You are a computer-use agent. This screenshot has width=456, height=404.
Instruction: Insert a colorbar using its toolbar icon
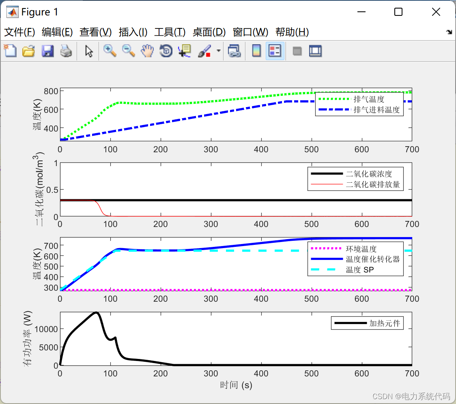pyautogui.click(x=256, y=51)
